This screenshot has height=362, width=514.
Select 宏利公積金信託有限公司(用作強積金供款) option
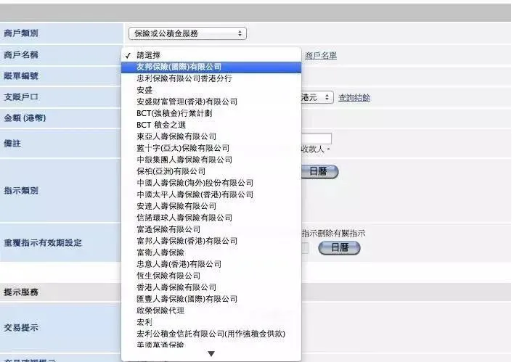pos(211,334)
